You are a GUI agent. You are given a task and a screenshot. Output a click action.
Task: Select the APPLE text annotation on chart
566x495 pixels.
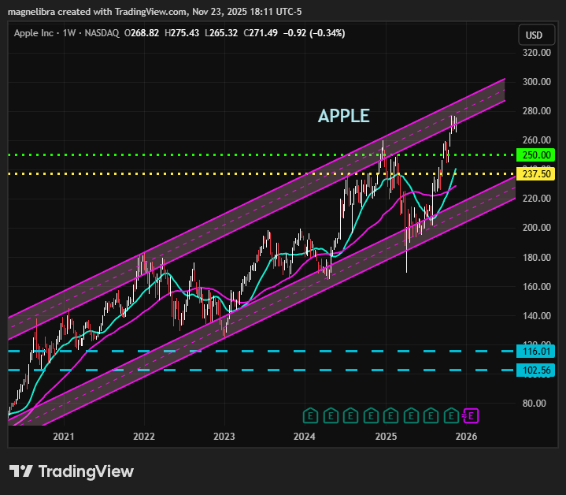pyautogui.click(x=344, y=116)
